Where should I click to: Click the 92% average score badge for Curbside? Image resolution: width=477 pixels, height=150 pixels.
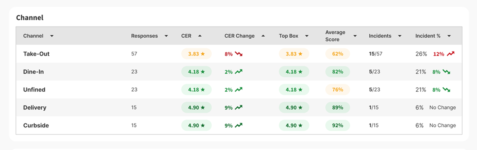338,125
